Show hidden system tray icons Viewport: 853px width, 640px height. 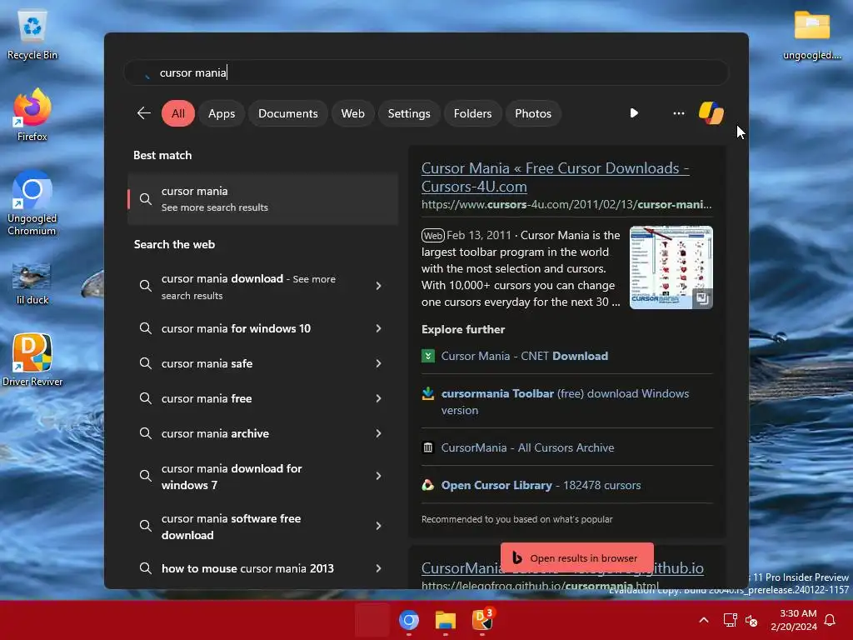pos(703,620)
